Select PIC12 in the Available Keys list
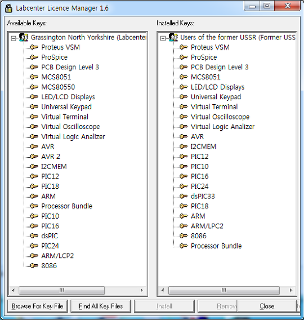Screen dimensions: 304x320 click(50, 176)
